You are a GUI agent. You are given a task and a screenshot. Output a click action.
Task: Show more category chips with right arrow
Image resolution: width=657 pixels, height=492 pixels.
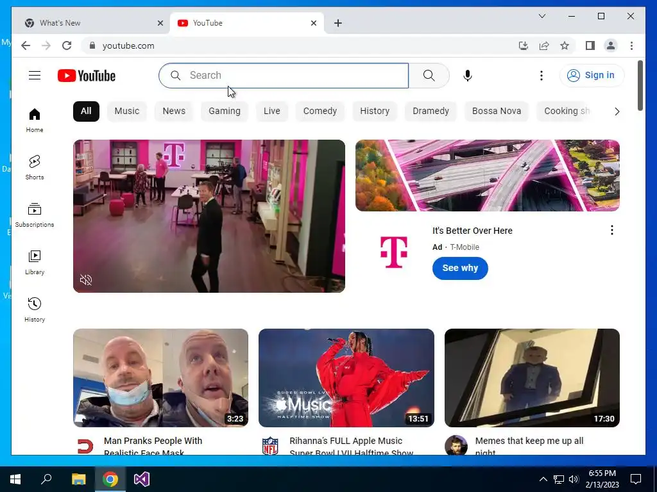[617, 111]
